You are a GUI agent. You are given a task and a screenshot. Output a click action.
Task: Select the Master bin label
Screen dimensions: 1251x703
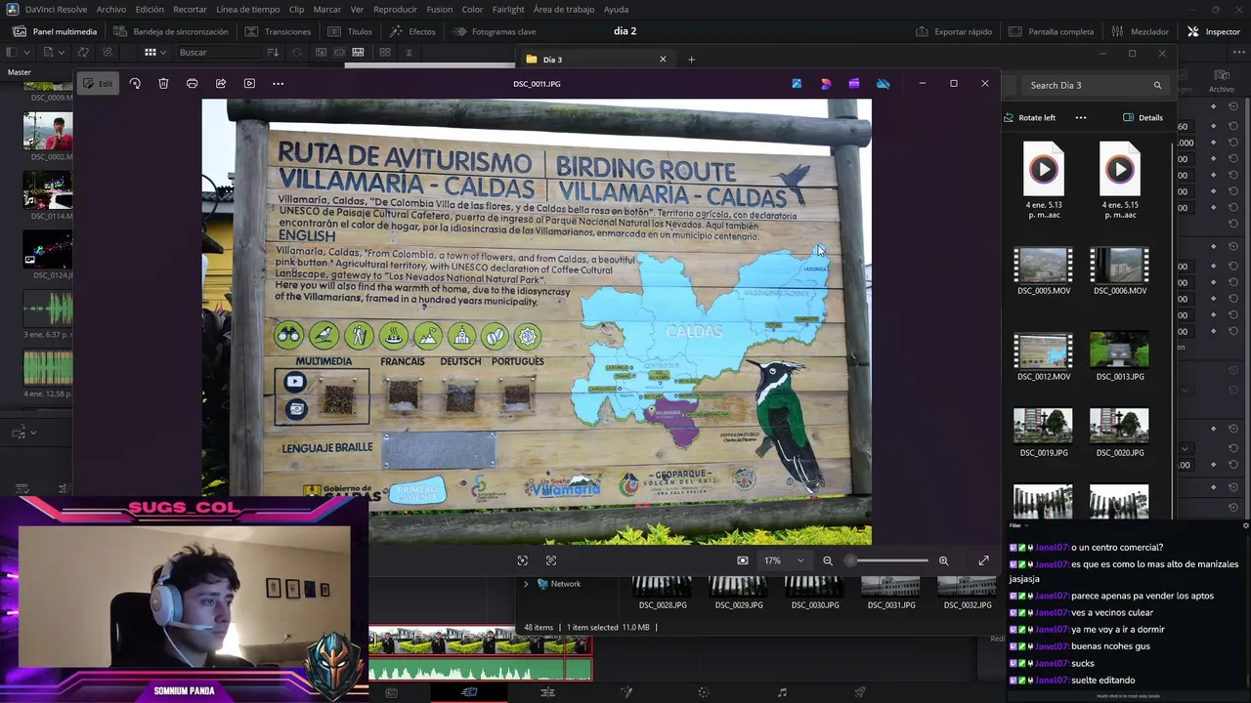(20, 72)
